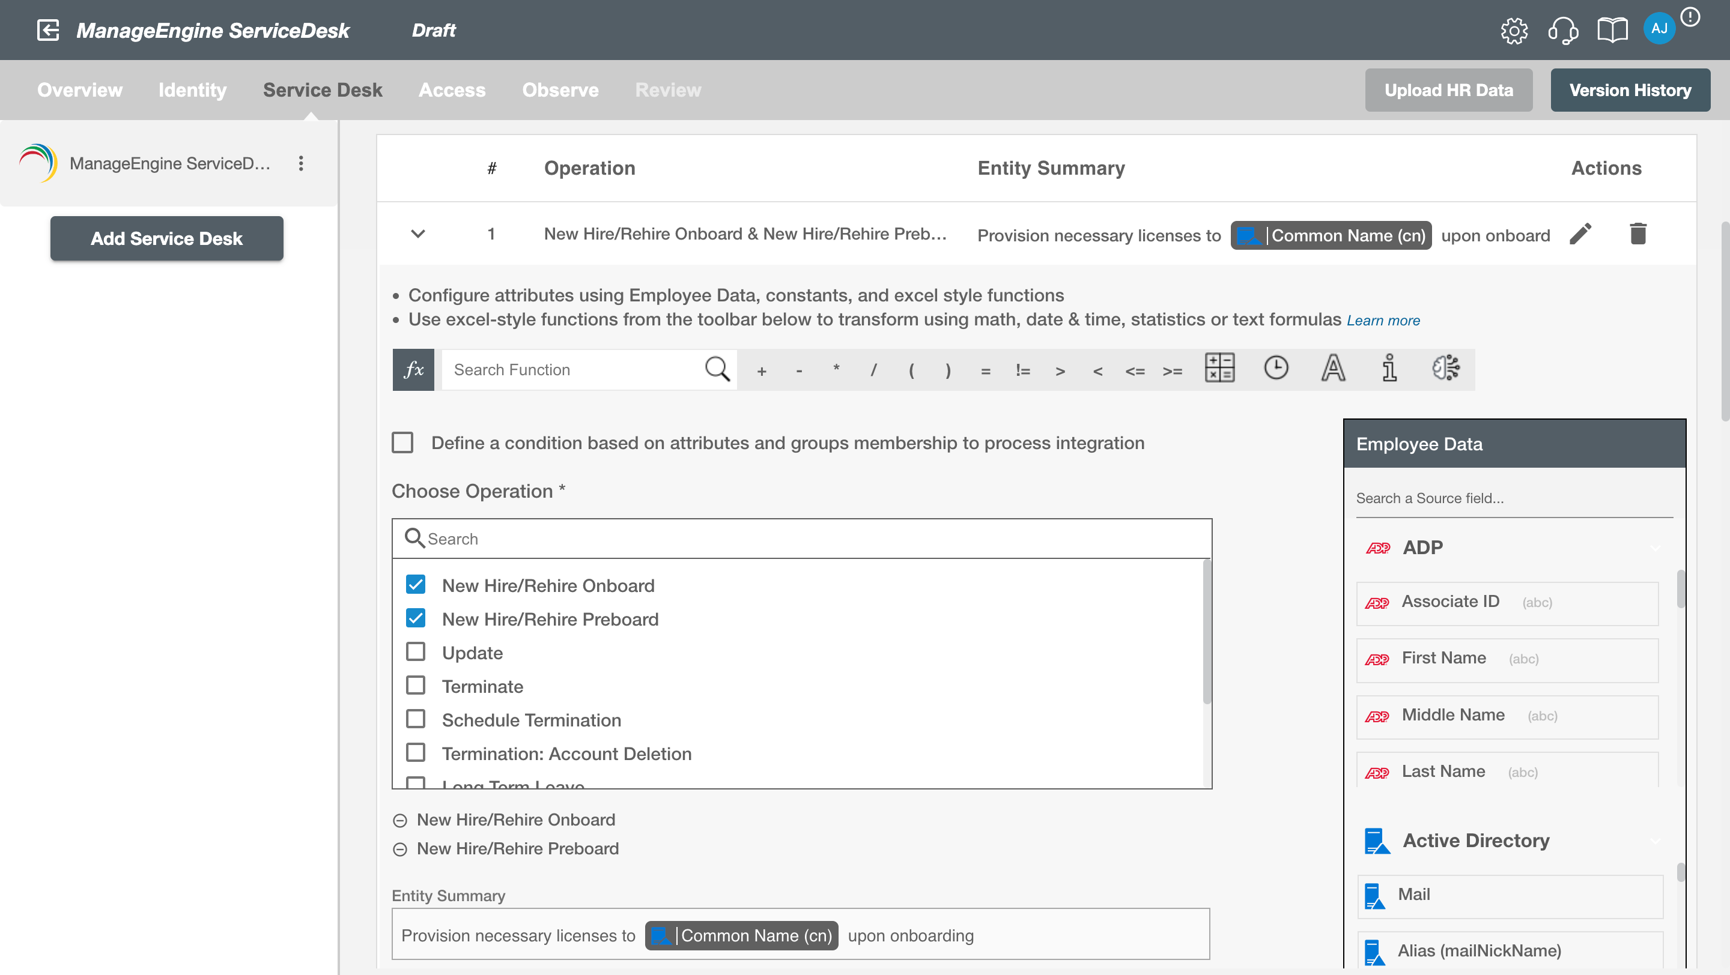Screen dimensions: 1730x975
Task: Insert the close parenthesis
Action: click(x=948, y=370)
